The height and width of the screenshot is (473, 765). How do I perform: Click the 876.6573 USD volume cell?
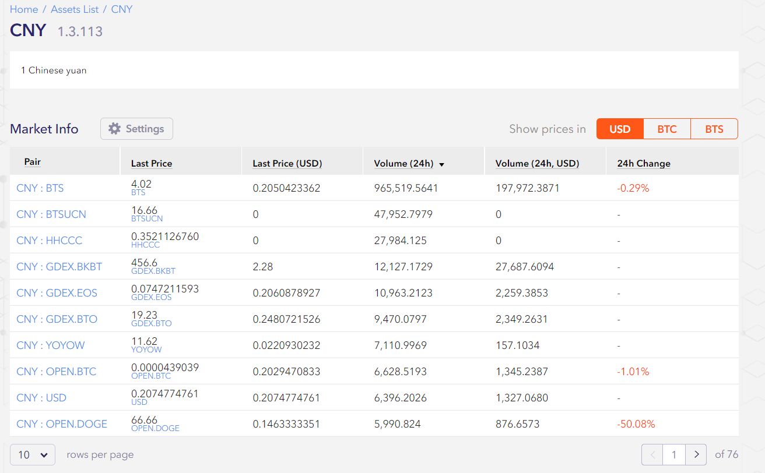tap(518, 424)
